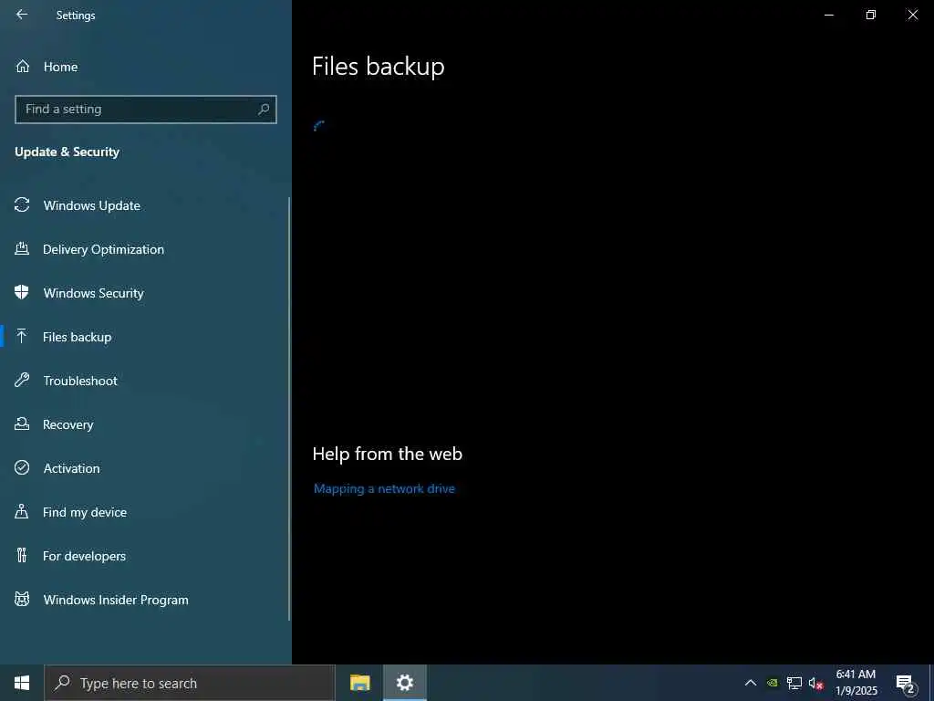Click the Help from the web heading

(x=387, y=455)
